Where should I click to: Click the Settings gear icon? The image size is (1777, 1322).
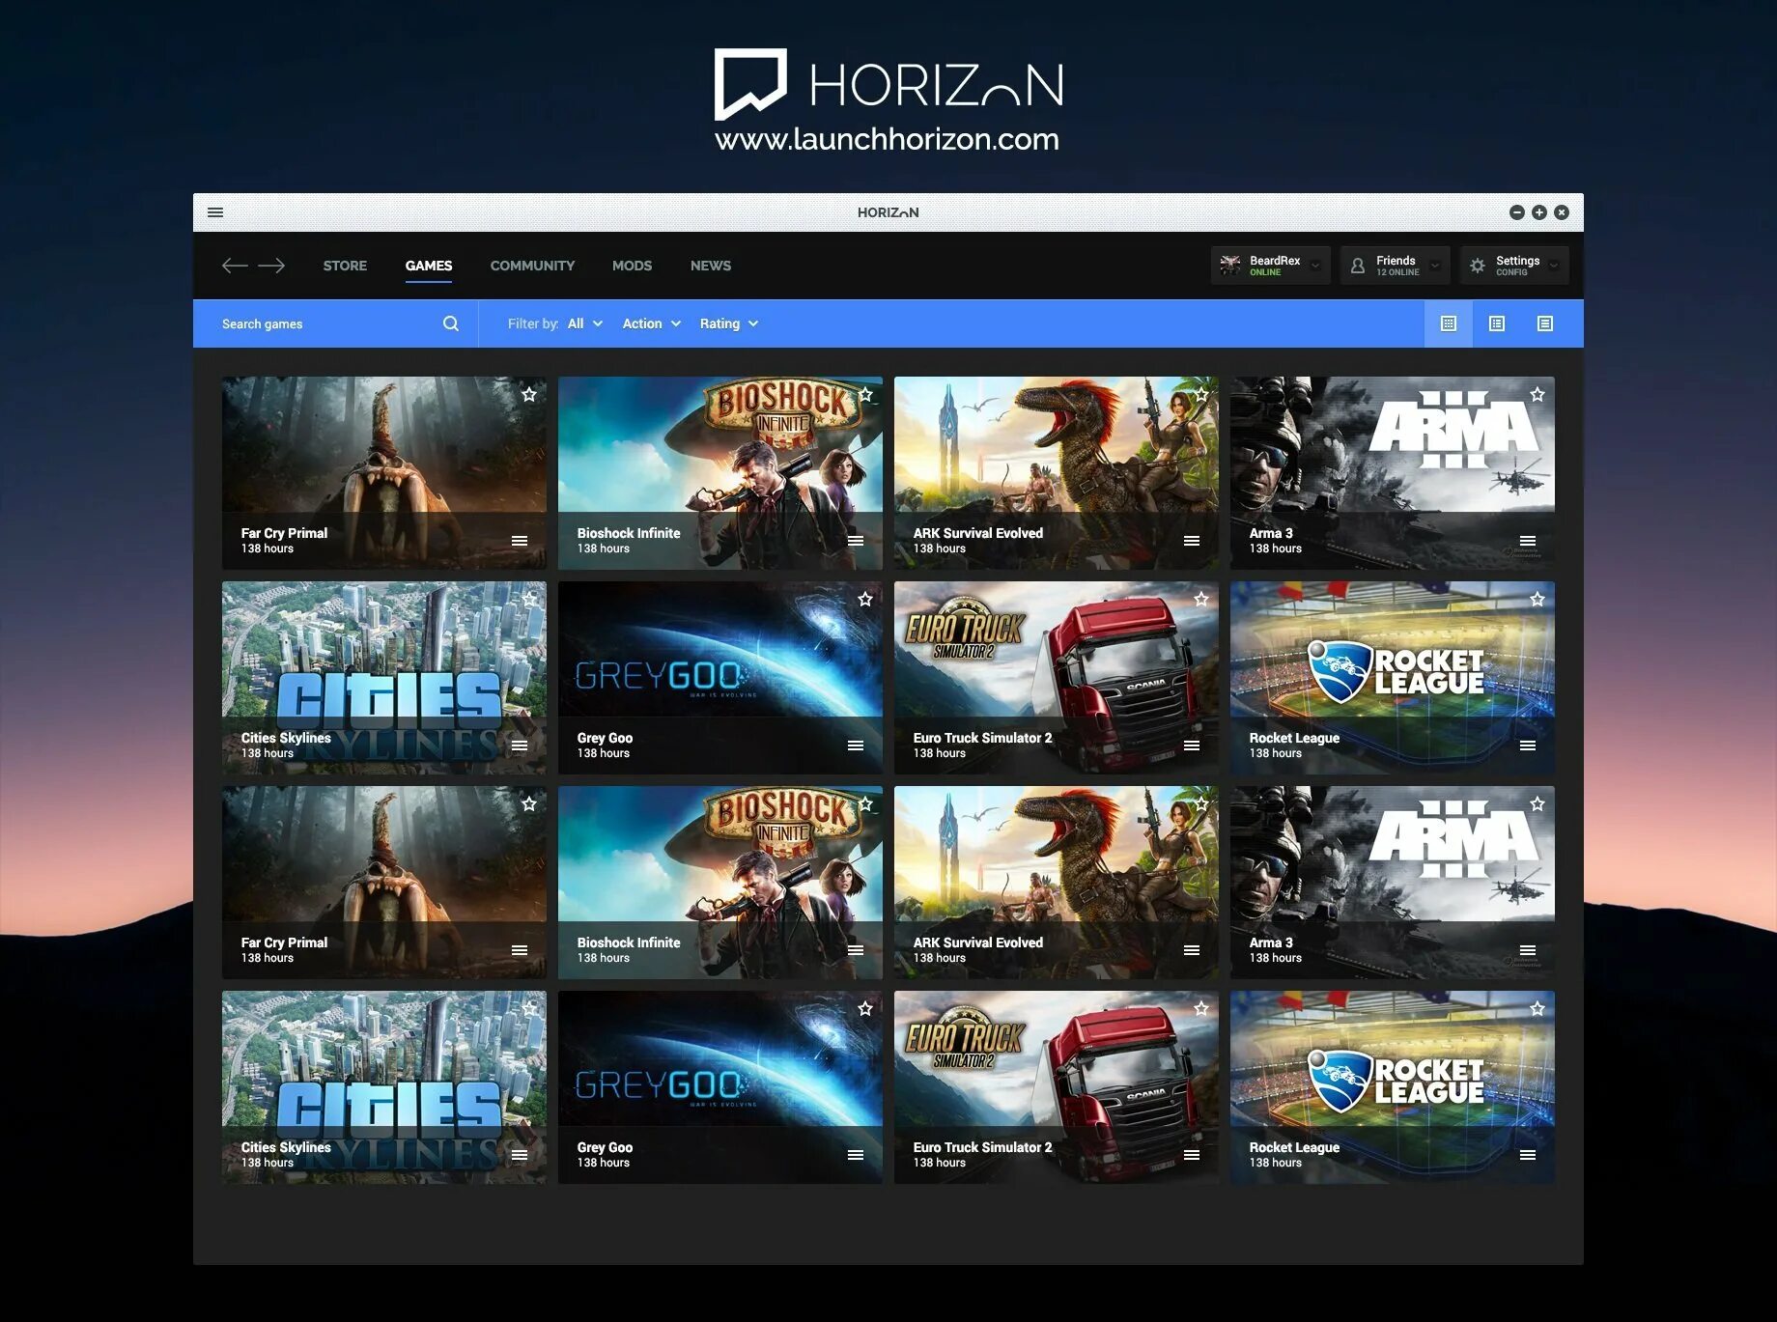[1478, 266]
